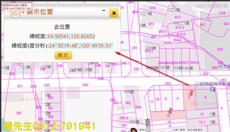Select parcel number 231
230x132 pixels.
click(x=20, y=86)
